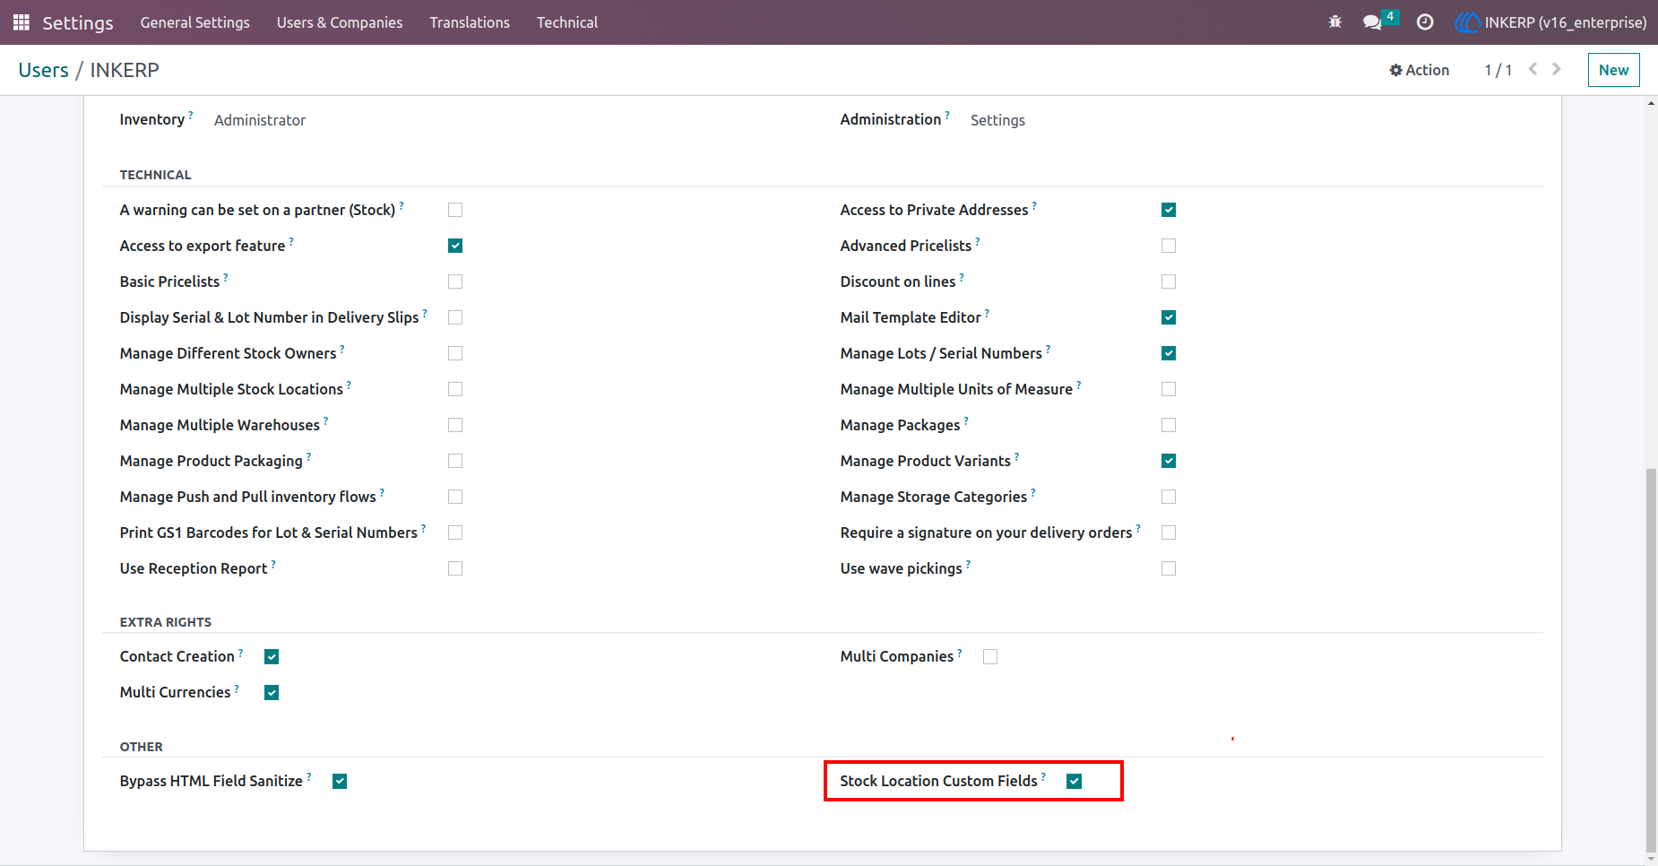The image size is (1658, 866).
Task: Open the activities clock icon
Action: (1425, 22)
